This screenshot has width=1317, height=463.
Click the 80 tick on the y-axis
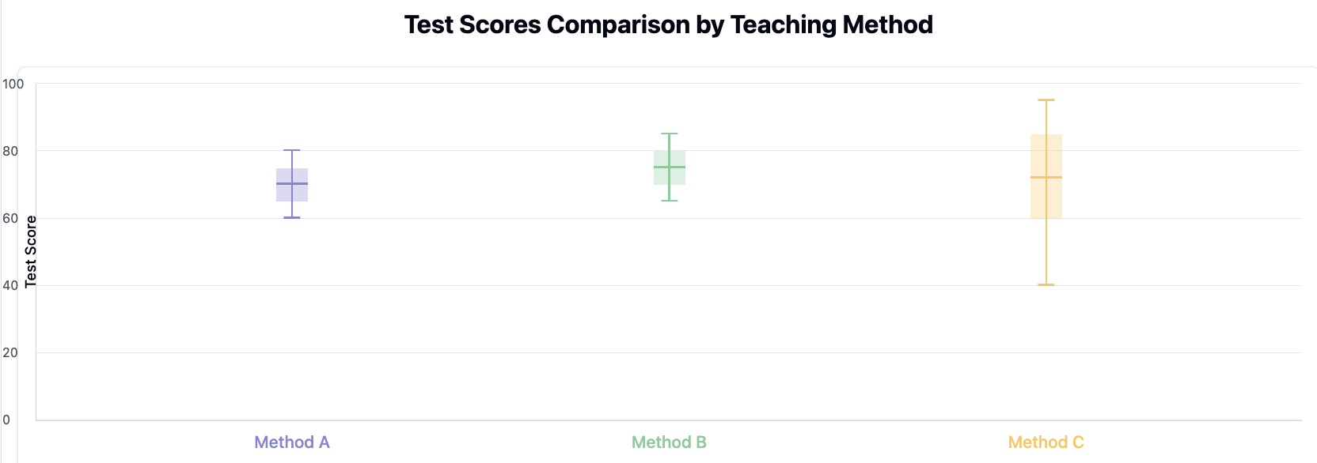10,151
